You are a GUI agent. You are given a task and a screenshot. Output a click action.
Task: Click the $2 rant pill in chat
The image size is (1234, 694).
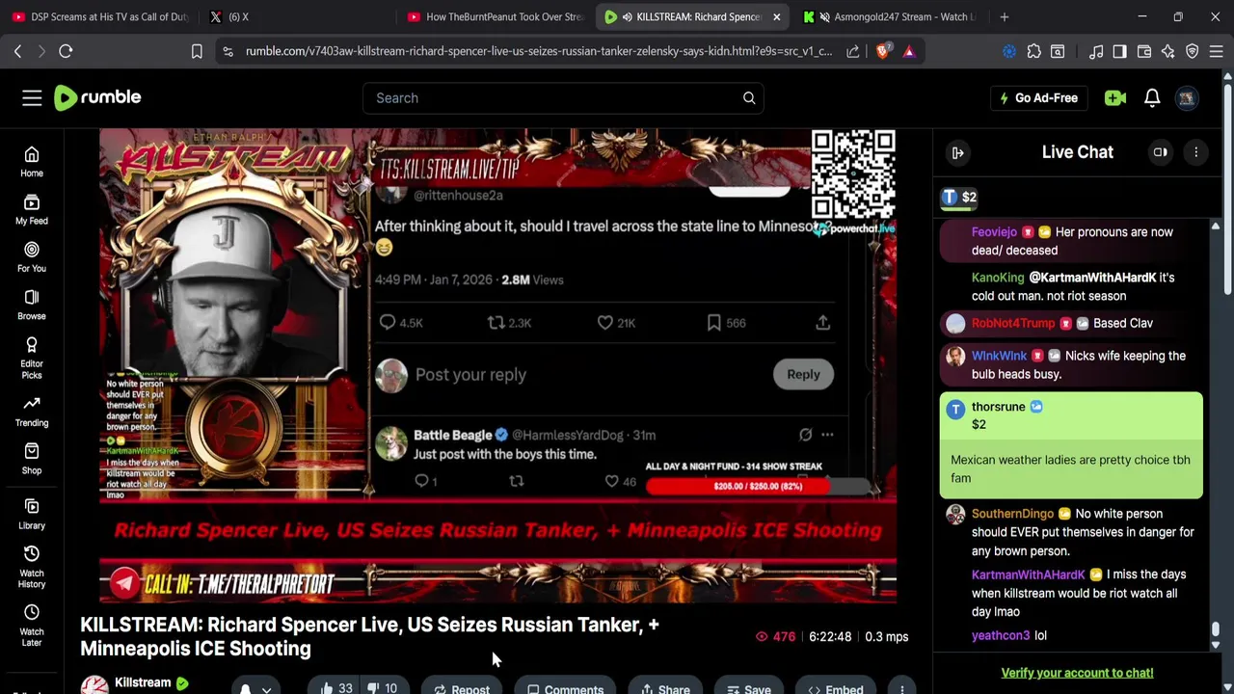pyautogui.click(x=959, y=198)
